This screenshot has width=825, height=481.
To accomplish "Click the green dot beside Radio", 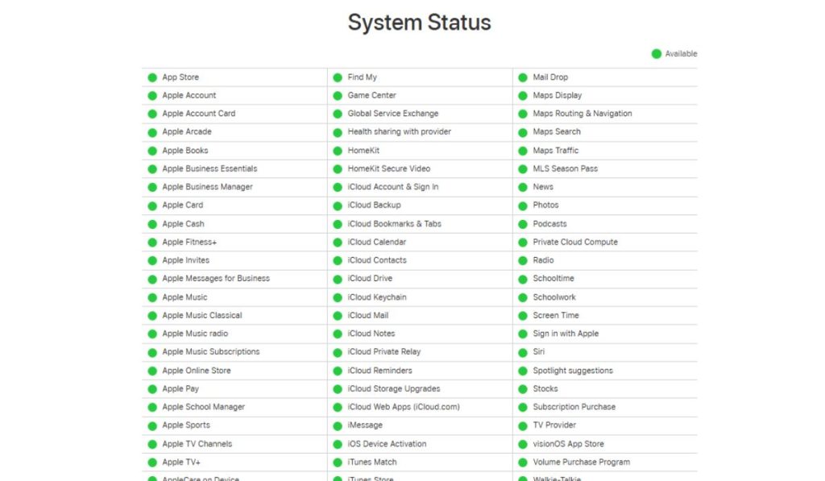I will click(522, 260).
